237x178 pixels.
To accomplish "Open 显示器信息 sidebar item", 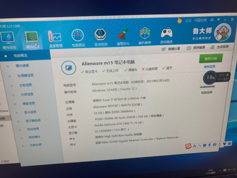I will click(33, 121).
